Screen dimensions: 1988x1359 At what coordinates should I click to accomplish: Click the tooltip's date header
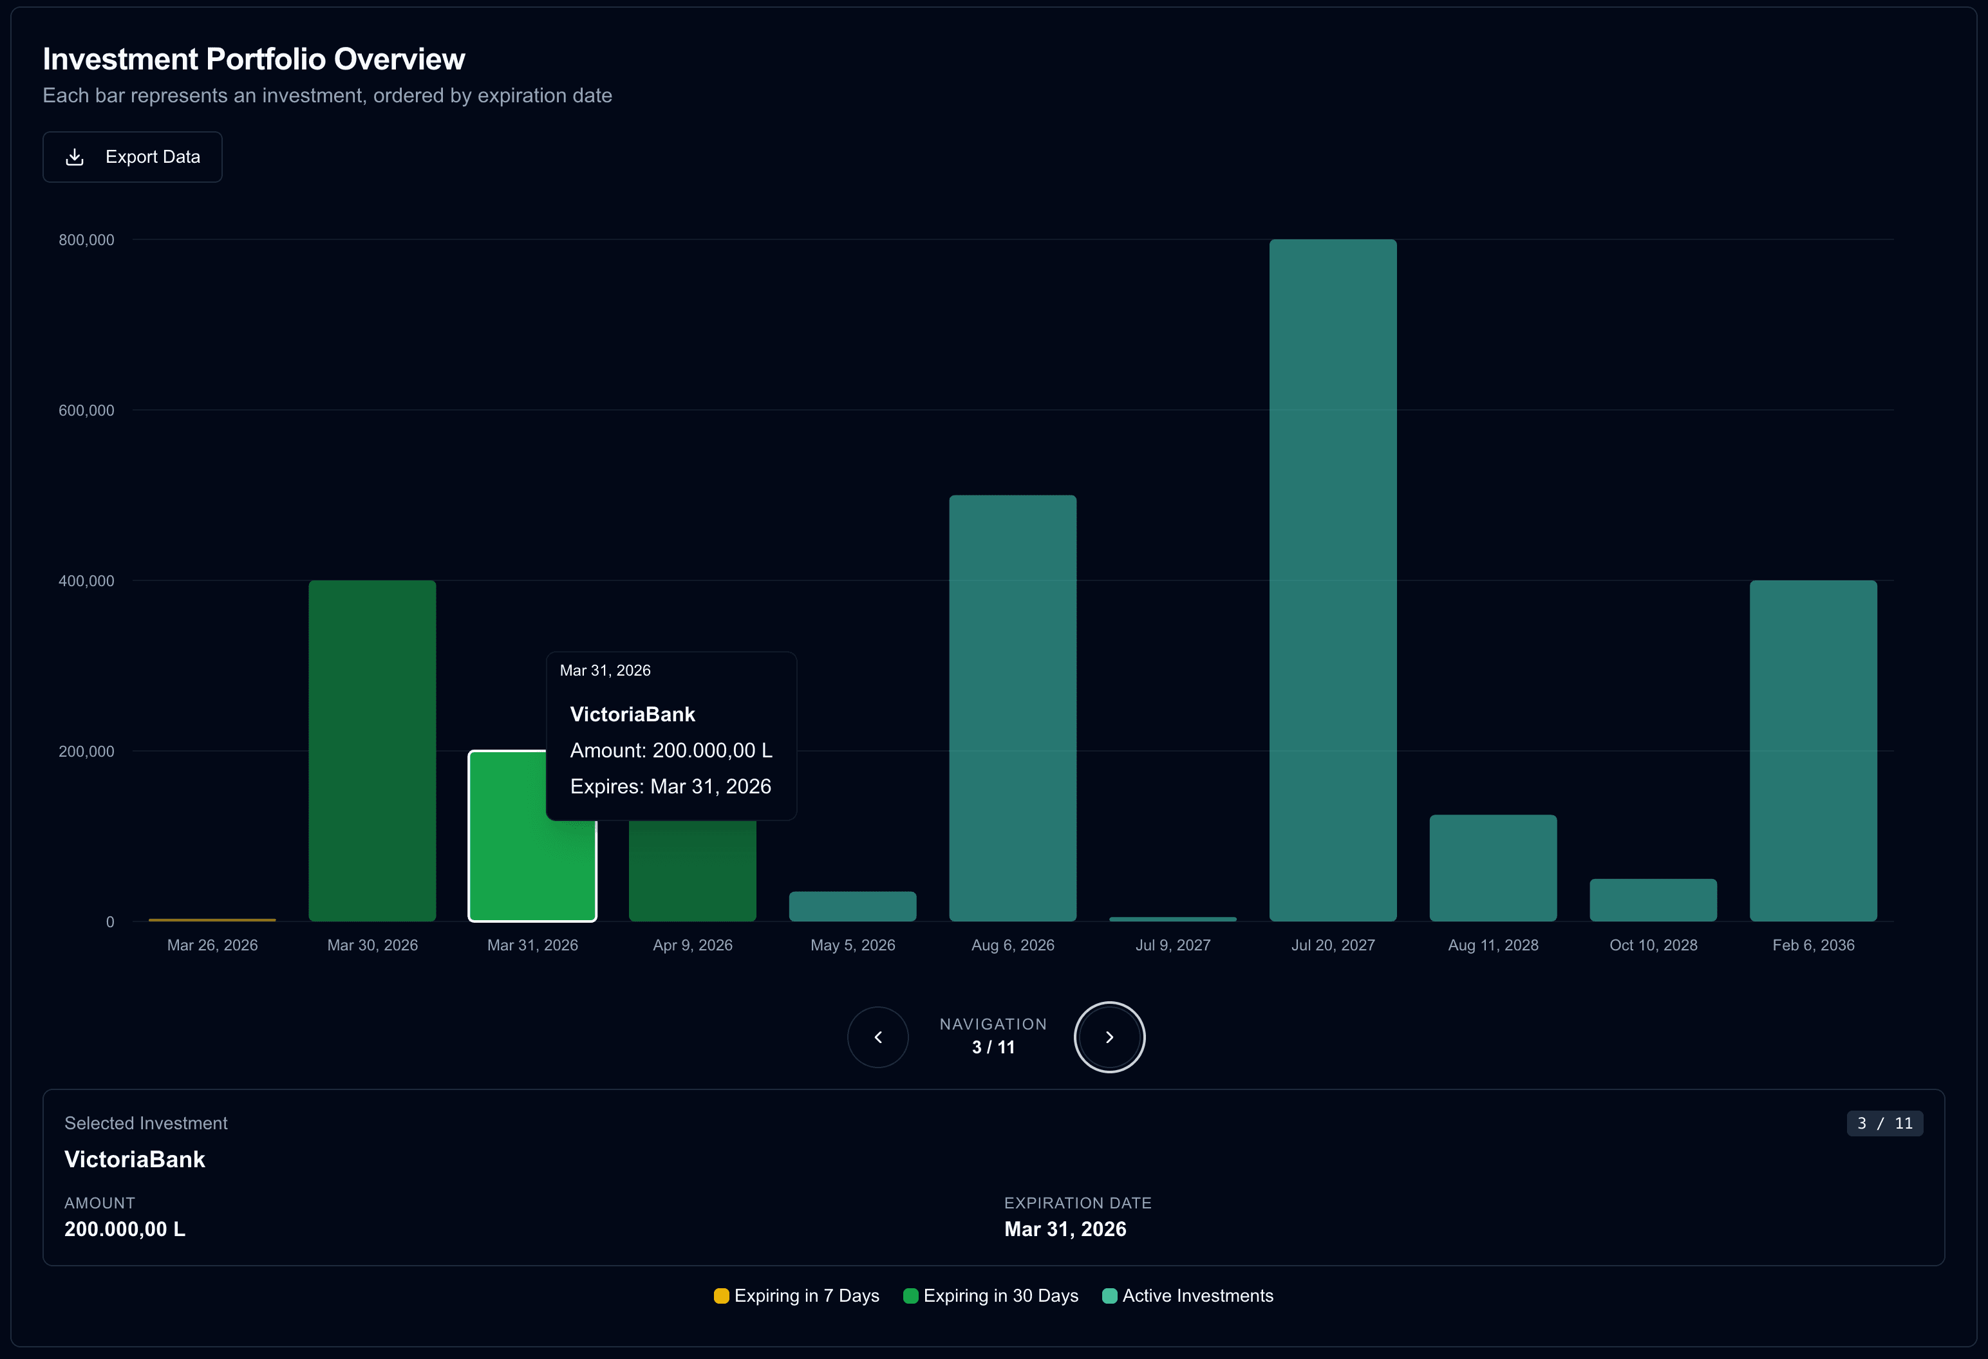point(605,670)
